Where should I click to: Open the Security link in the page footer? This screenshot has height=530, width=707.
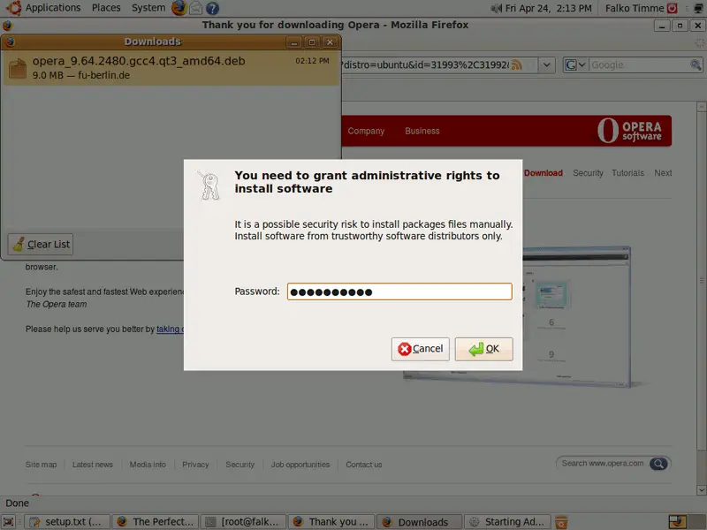click(x=239, y=465)
